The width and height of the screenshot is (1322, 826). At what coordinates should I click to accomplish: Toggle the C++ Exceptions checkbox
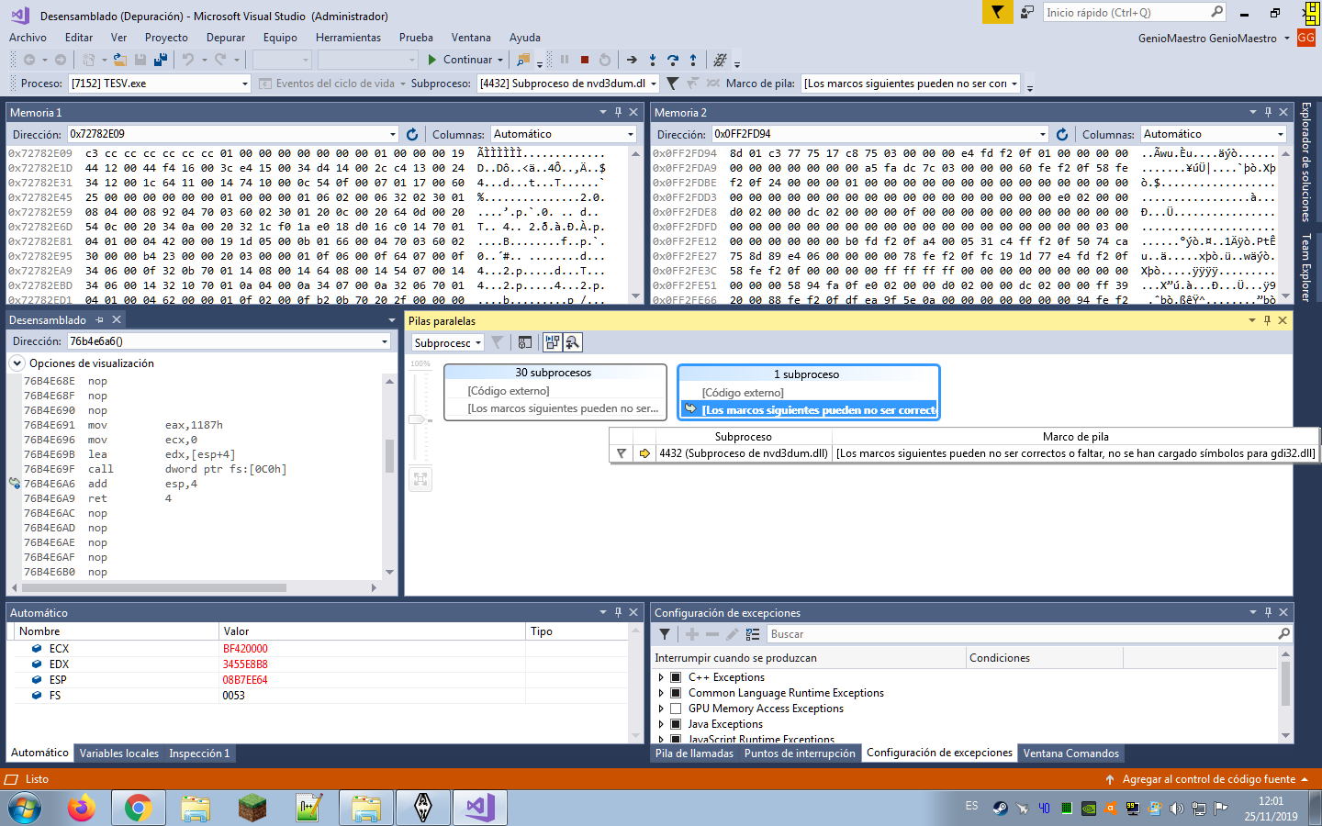pyautogui.click(x=676, y=677)
